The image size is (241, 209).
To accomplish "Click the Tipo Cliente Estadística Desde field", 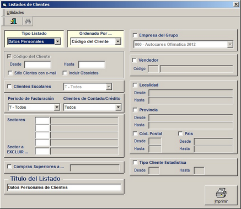I will tap(154, 170).
